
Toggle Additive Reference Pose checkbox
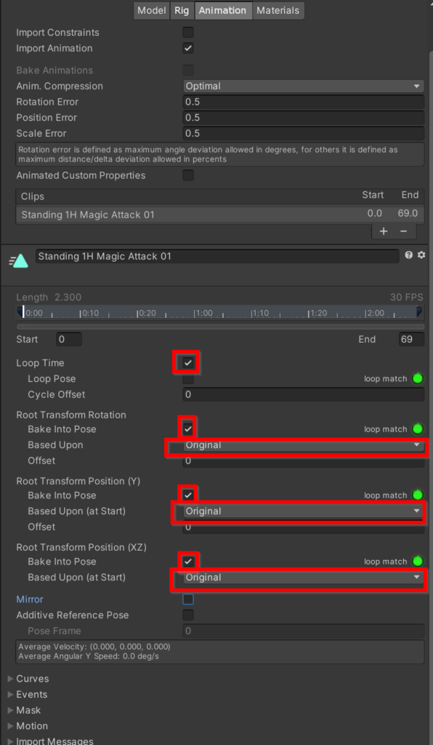[188, 615]
